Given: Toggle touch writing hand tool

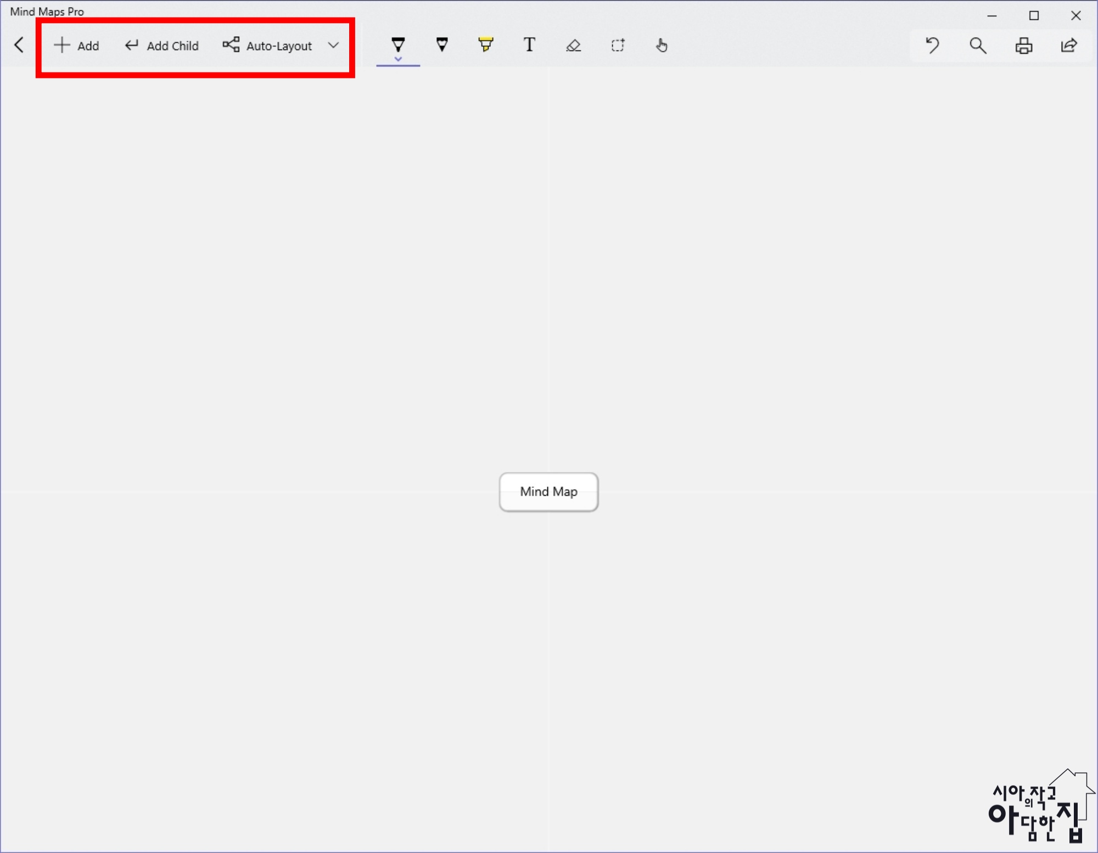Looking at the screenshot, I should (x=662, y=46).
